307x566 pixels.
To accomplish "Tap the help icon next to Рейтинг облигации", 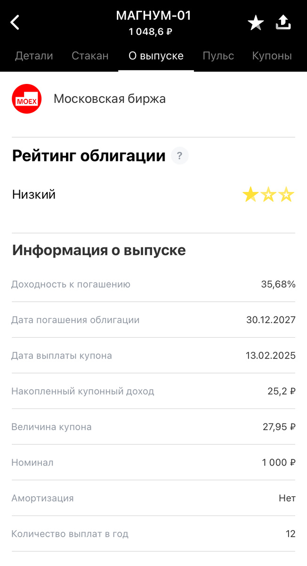I will pos(179,156).
